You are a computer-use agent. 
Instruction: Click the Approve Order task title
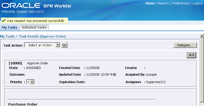[x=38, y=63]
